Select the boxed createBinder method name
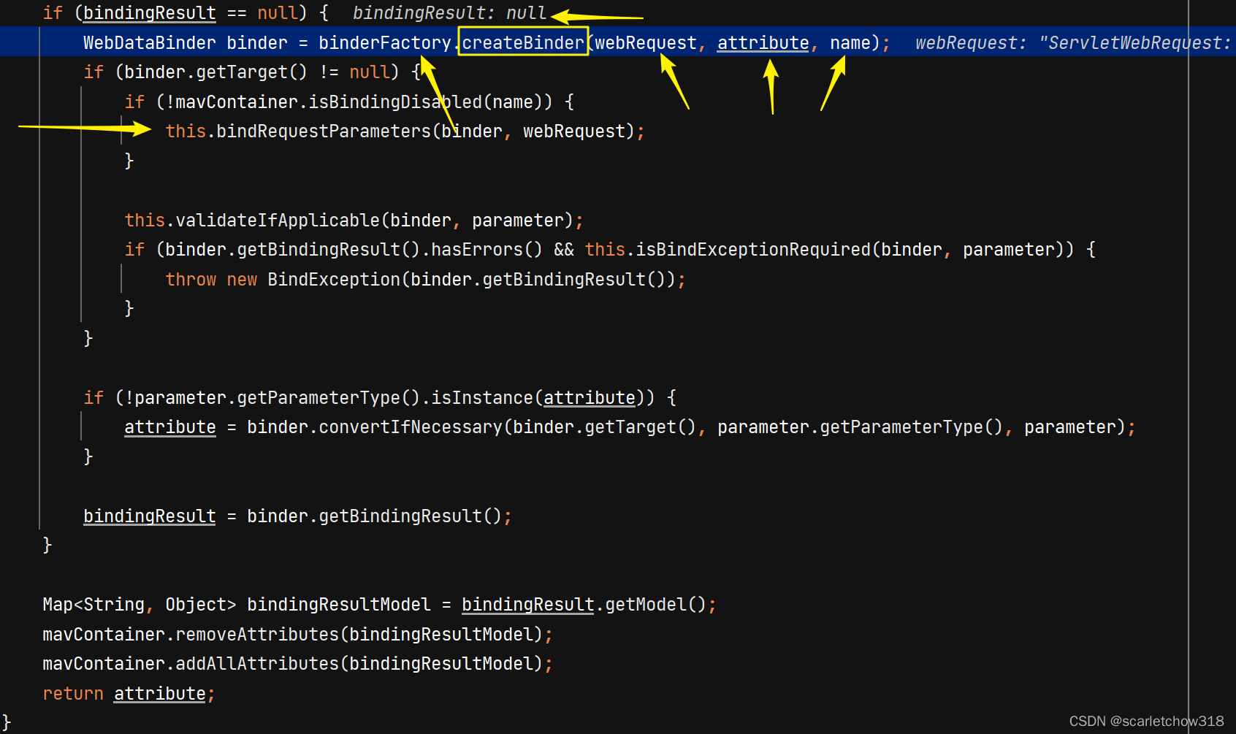This screenshot has width=1236, height=734. pos(522,42)
